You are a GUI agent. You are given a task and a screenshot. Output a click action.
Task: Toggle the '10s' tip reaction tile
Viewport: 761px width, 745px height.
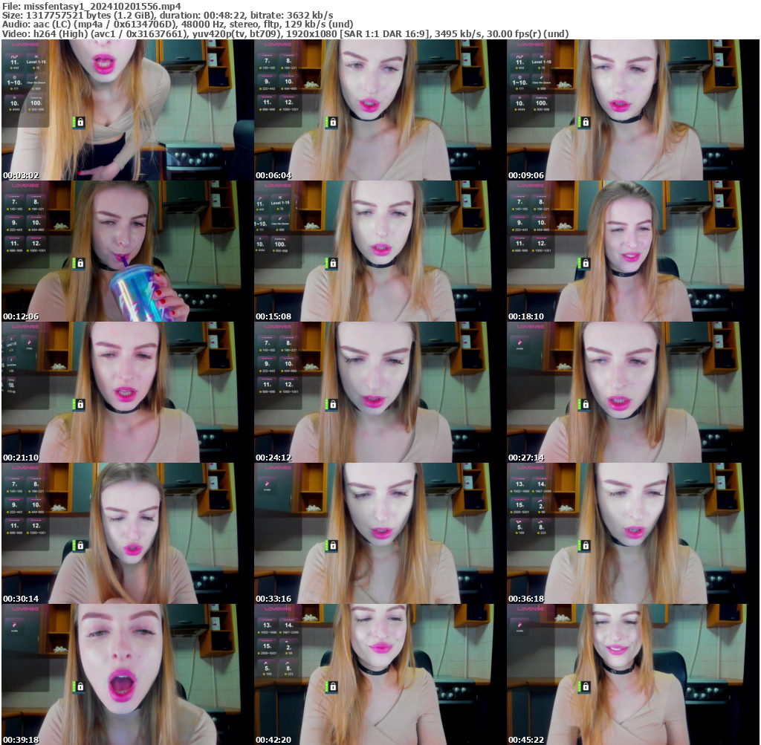pyautogui.click(x=13, y=103)
